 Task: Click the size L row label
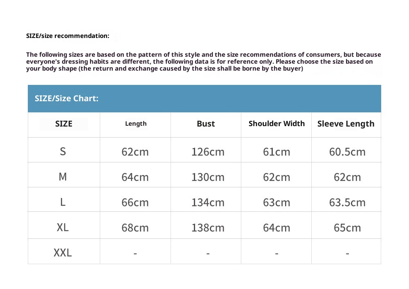(63, 202)
